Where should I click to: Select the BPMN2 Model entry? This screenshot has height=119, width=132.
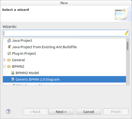tap(27, 73)
